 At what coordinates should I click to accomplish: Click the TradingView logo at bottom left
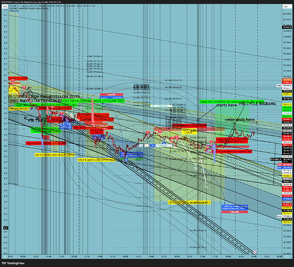[14, 263]
